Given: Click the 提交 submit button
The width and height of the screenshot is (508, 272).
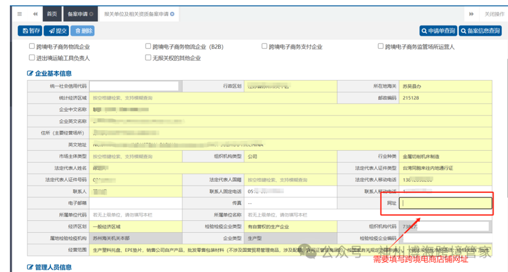Looking at the screenshot, I should [56, 30].
